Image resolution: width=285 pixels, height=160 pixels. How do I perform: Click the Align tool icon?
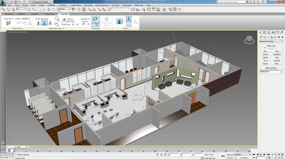coord(138,9)
